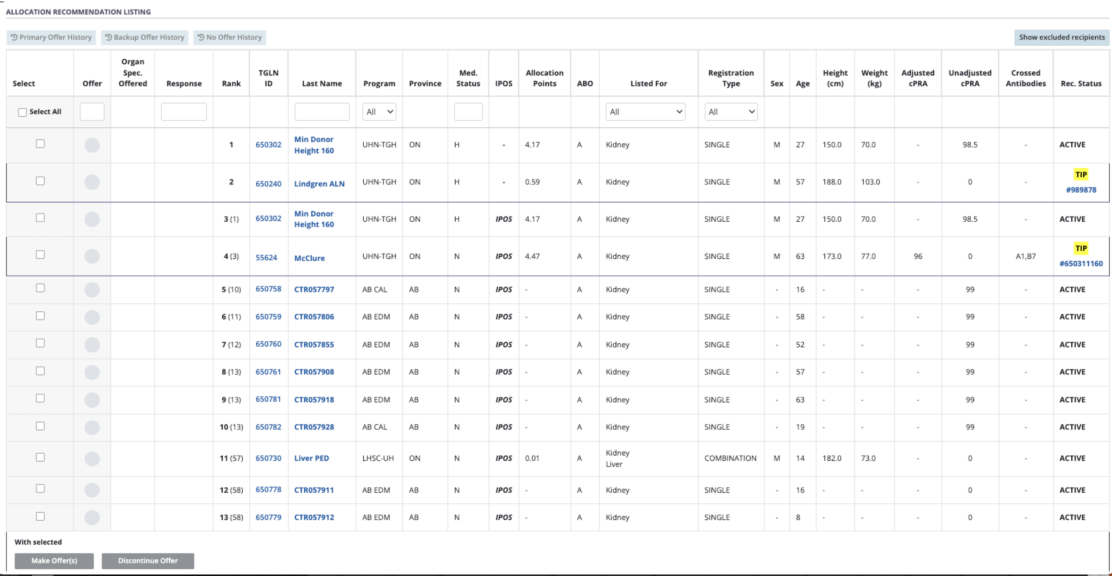Open Backup Offer History
This screenshot has height=576, width=1112.
144,37
